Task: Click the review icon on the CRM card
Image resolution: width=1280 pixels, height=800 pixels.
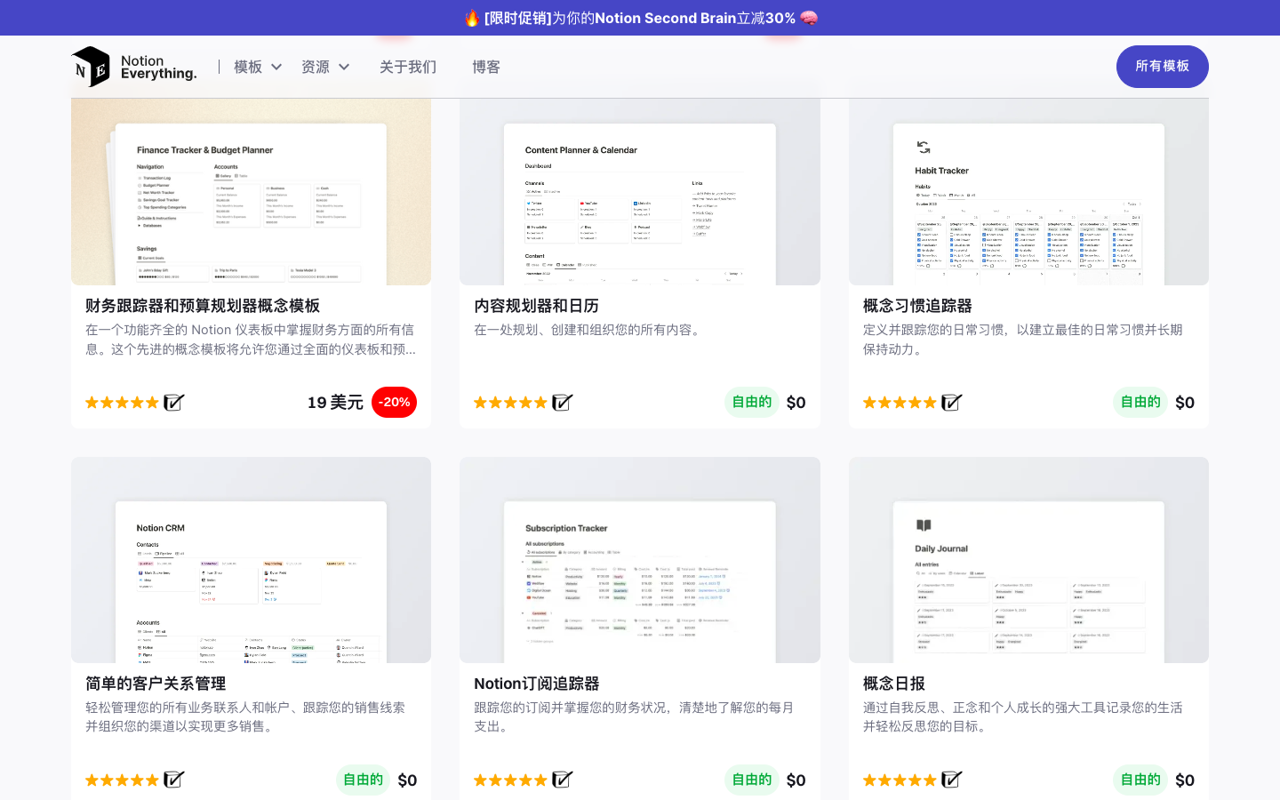Action: [x=173, y=780]
